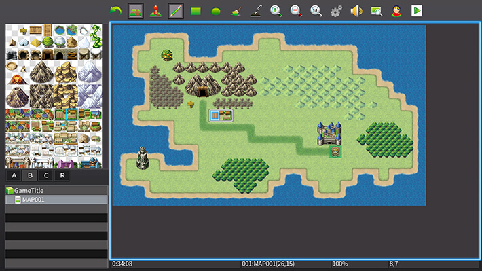Switch to Map editing mode icon
Image resolution: width=482 pixels, height=271 pixels.
[x=136, y=11]
